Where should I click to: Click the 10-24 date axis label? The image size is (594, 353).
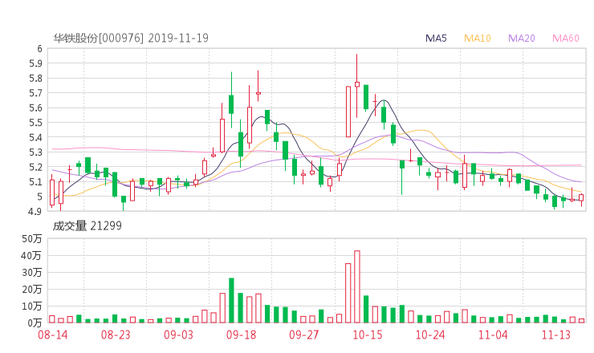click(x=430, y=335)
